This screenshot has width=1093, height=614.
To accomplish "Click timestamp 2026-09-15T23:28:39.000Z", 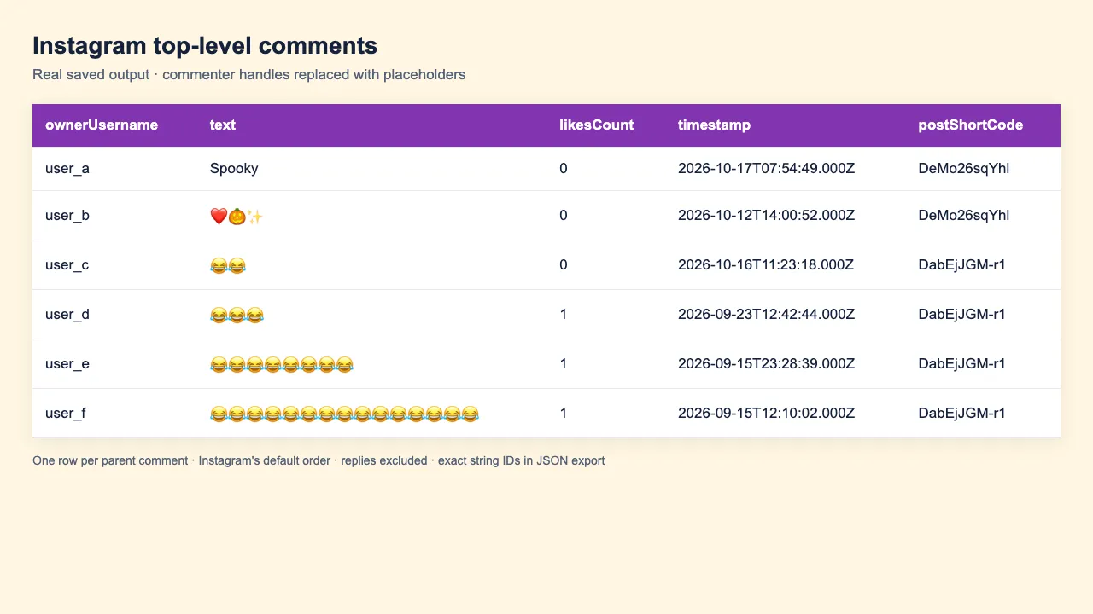I will pos(767,364).
